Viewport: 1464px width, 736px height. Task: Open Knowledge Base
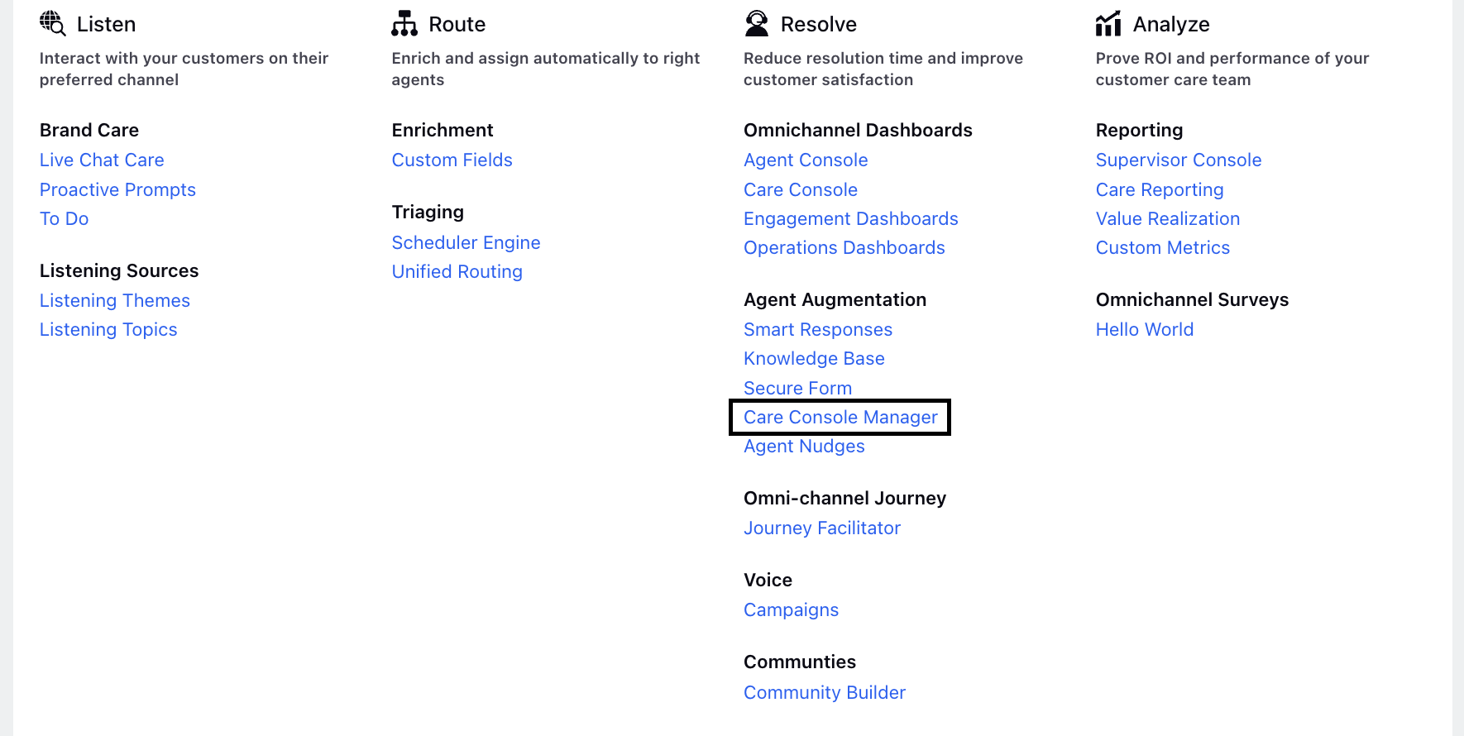click(814, 358)
